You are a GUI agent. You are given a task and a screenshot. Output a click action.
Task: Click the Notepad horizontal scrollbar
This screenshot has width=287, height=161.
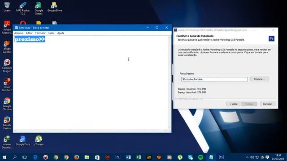click(x=91, y=131)
